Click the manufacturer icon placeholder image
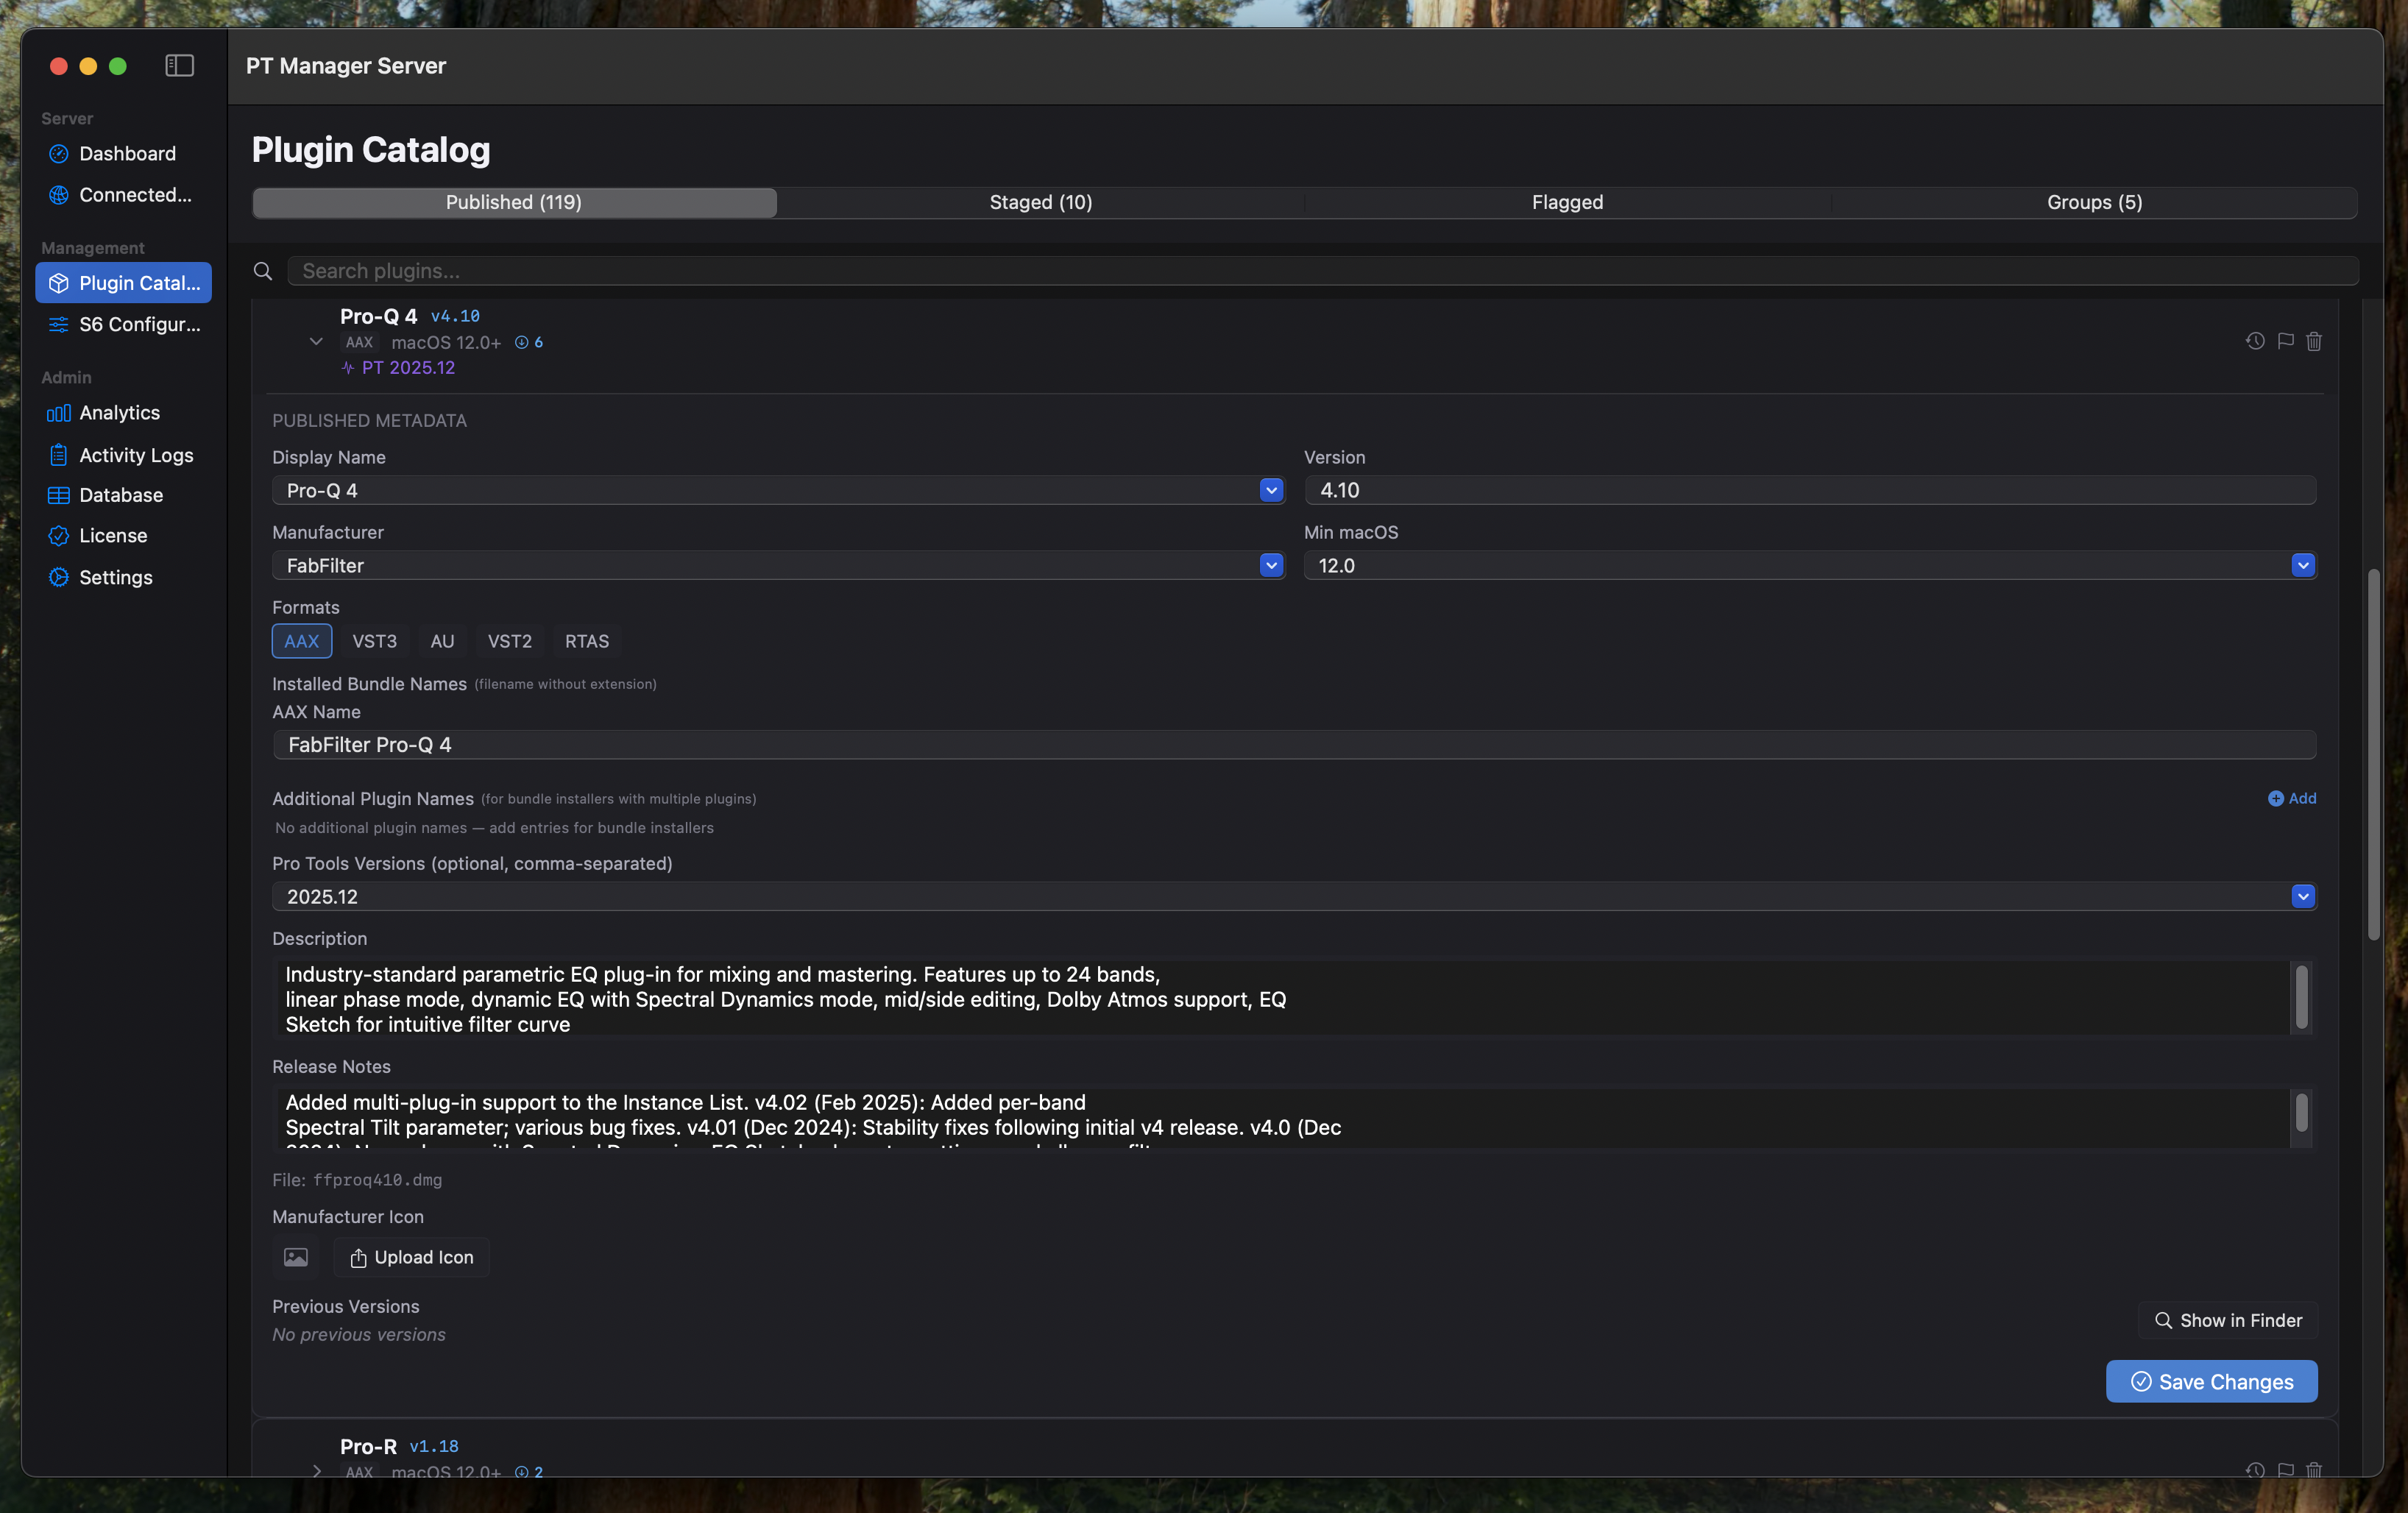The height and width of the screenshot is (1513, 2408). [x=296, y=1257]
